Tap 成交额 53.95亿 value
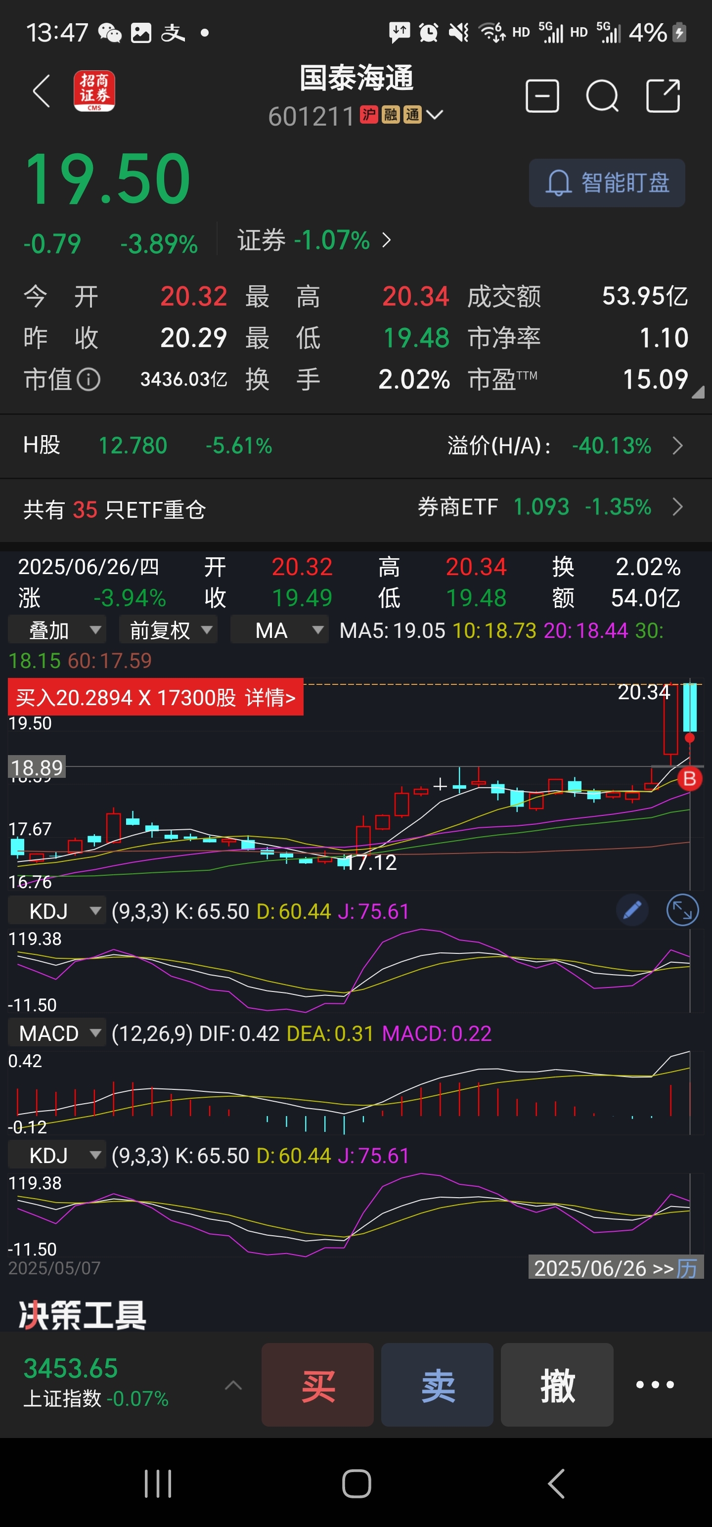 click(645, 296)
